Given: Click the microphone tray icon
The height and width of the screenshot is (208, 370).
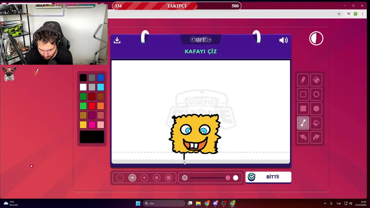Looking at the screenshot, I should coord(331,203).
